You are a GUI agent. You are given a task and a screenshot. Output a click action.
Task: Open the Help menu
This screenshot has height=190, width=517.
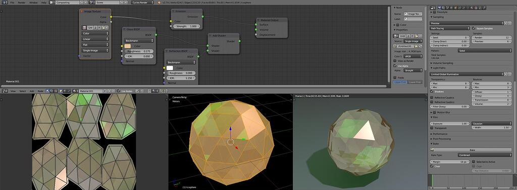pyautogui.click(x=44, y=3)
